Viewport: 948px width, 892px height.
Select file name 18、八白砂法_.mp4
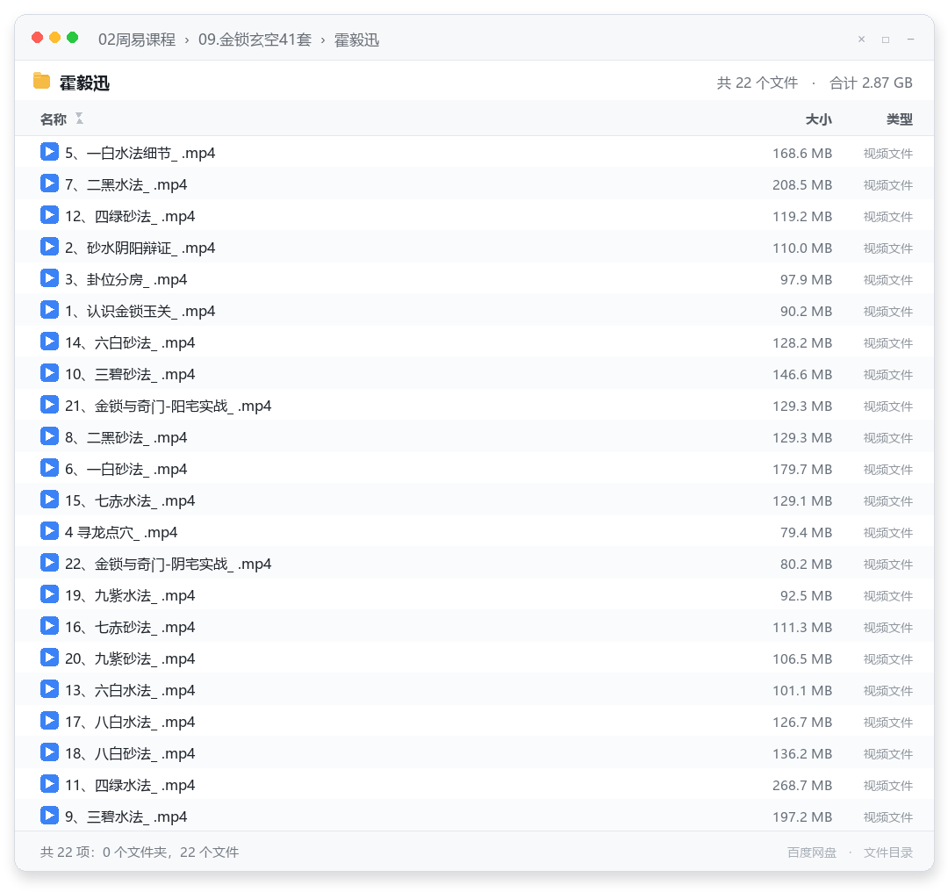[x=130, y=754]
